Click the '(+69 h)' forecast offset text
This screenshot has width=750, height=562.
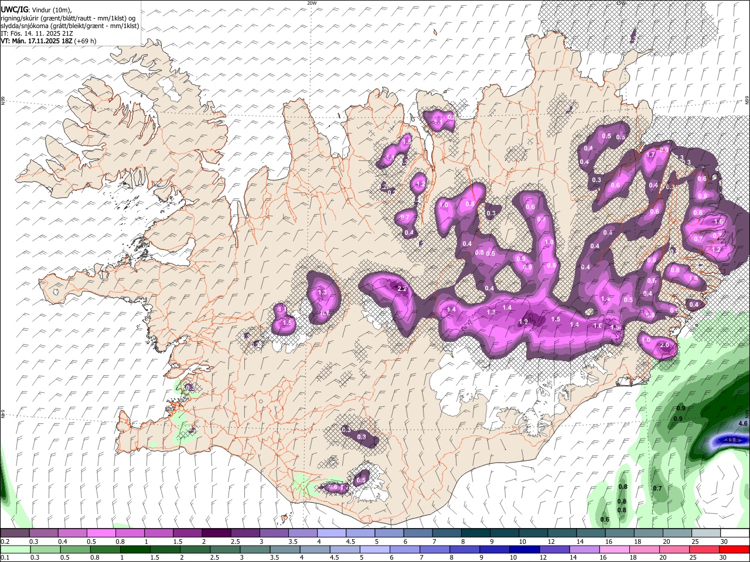coord(86,41)
